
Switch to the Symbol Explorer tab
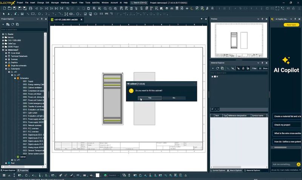(x=219, y=170)
